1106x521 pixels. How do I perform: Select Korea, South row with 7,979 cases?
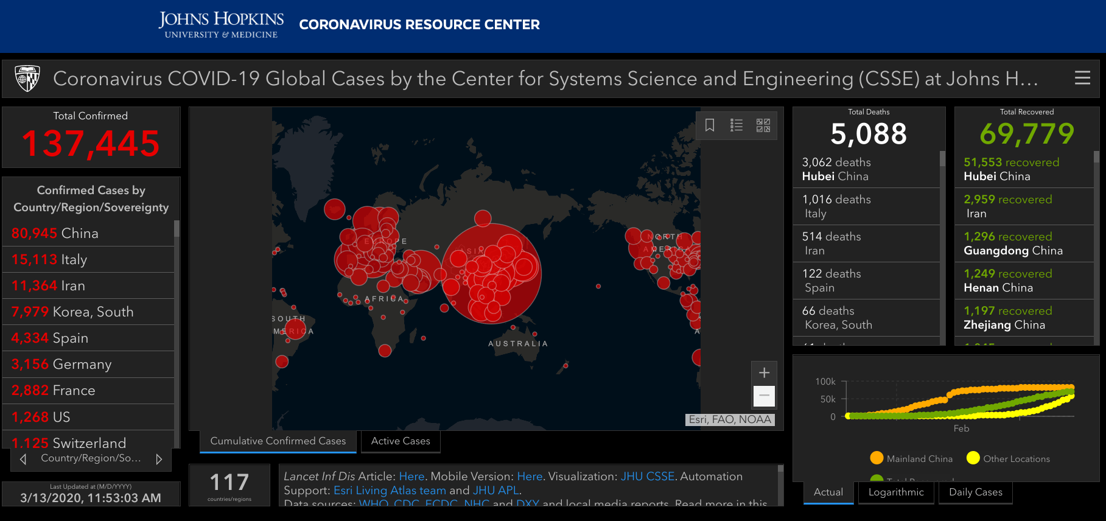click(88, 312)
